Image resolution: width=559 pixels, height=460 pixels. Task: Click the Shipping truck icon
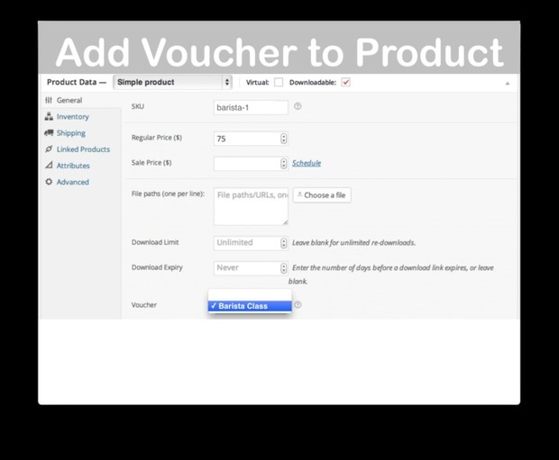(49, 133)
